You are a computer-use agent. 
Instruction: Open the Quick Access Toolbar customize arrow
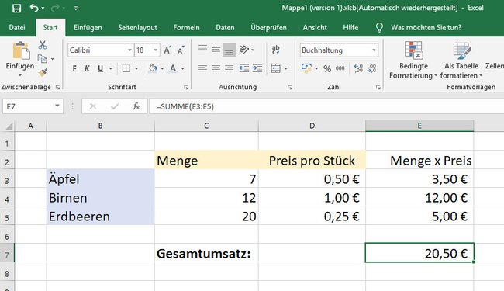tap(76, 9)
